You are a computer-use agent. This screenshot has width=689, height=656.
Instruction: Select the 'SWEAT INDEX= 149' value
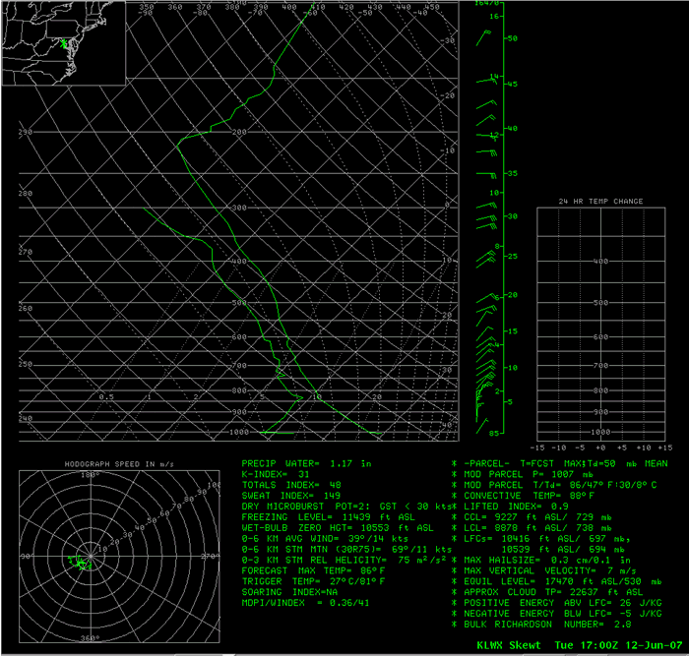tap(291, 496)
